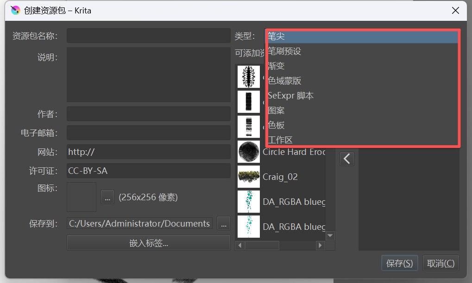This screenshot has height=283, width=472.
Task: Click the 嵌入标签... button
Action: (x=148, y=243)
